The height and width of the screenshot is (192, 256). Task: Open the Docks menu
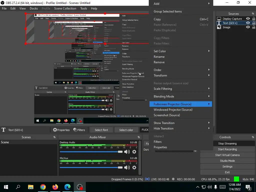coord(34,8)
